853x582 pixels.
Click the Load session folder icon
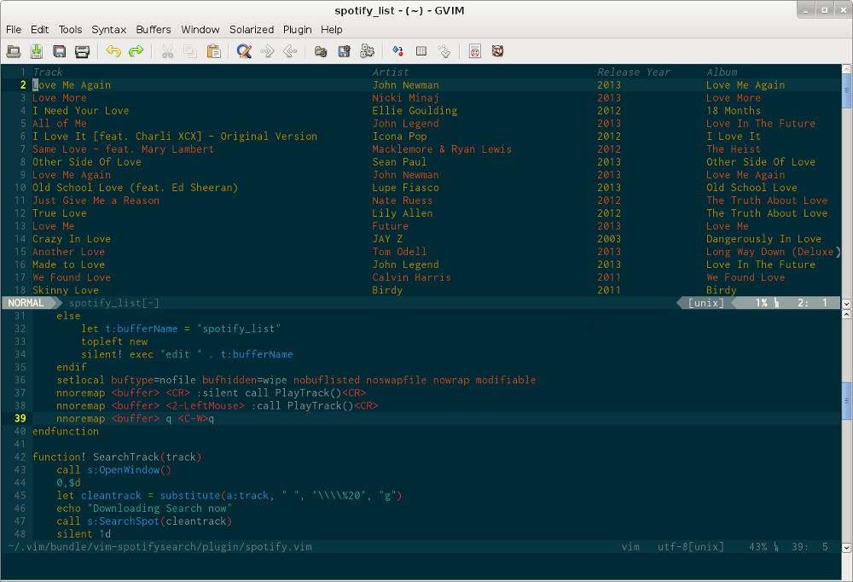pyautogui.click(x=321, y=51)
